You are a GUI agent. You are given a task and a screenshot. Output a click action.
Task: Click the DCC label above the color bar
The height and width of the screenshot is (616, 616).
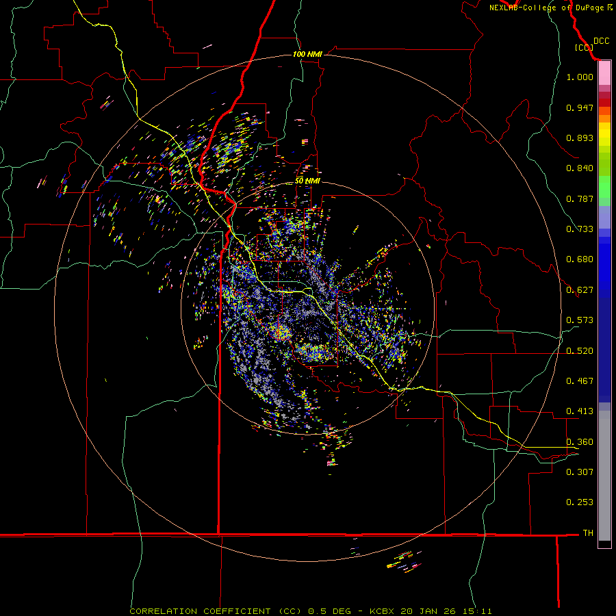[601, 41]
